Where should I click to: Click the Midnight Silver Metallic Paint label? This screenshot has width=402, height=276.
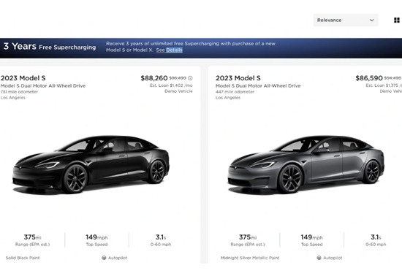click(x=250, y=258)
